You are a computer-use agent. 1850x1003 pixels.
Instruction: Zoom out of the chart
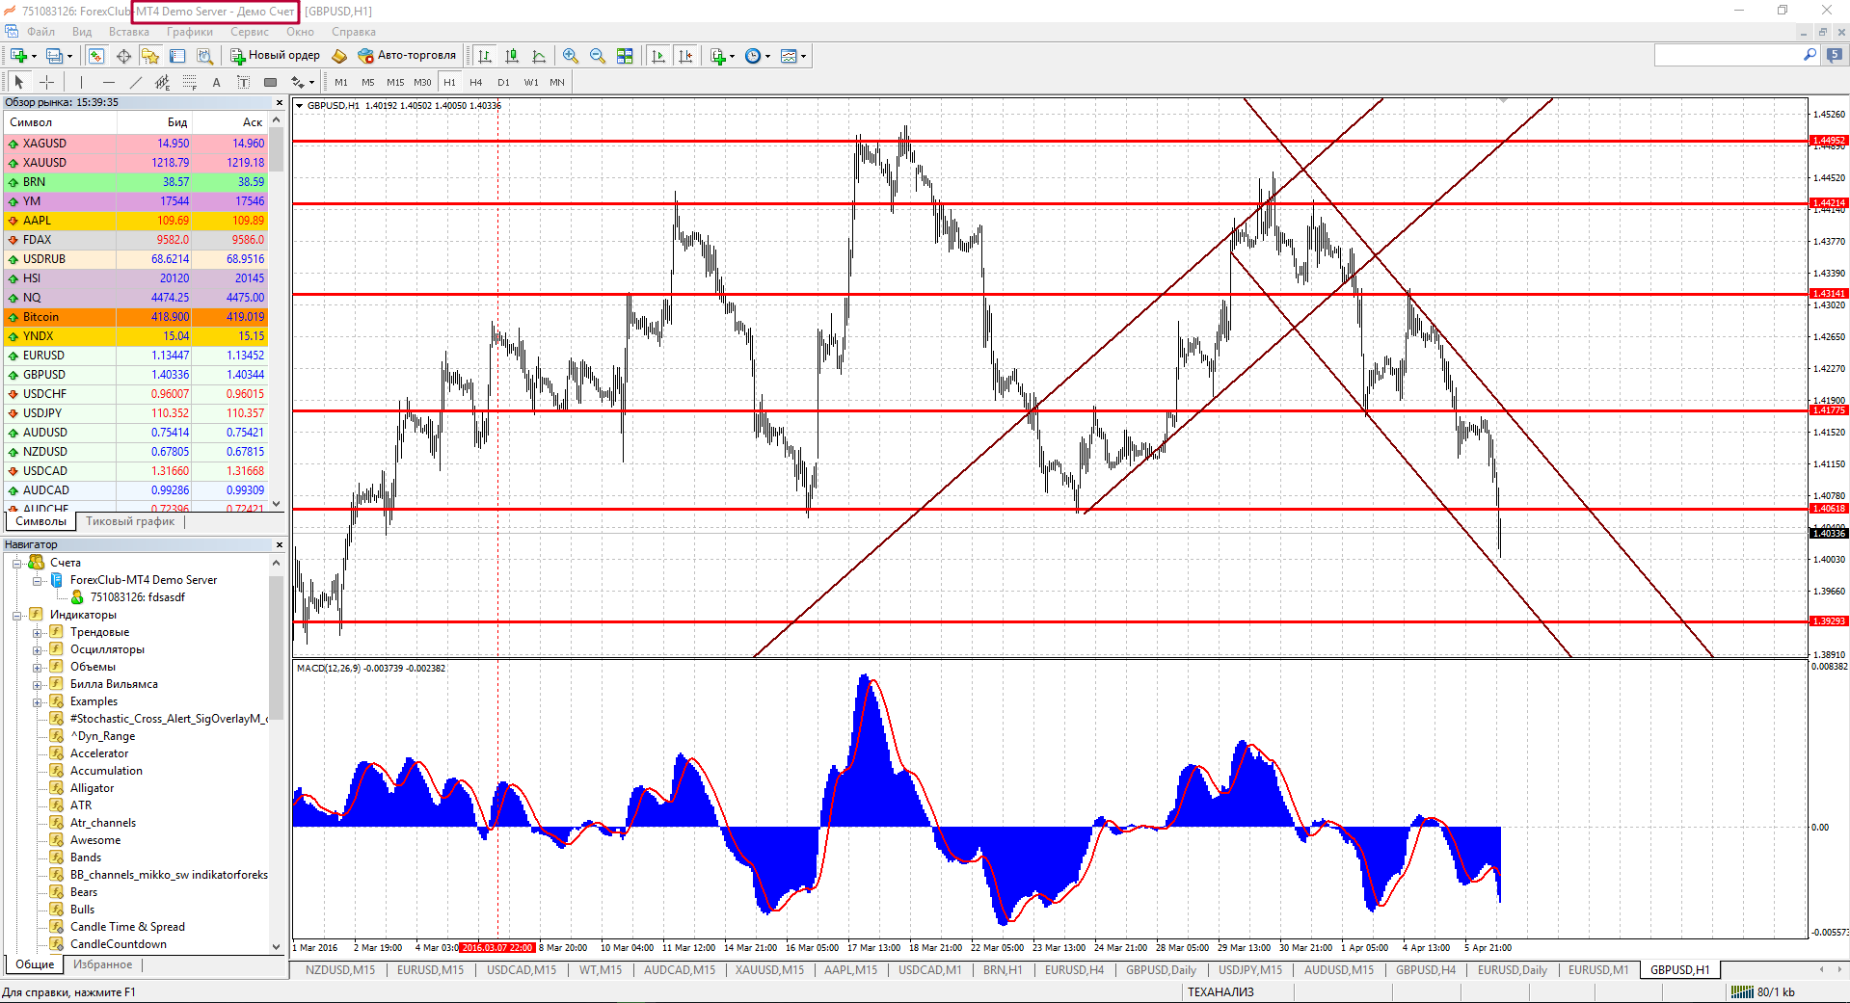[x=598, y=56]
